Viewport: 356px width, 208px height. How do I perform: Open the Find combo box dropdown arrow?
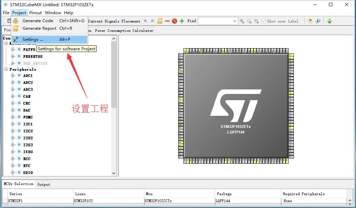[235, 21]
